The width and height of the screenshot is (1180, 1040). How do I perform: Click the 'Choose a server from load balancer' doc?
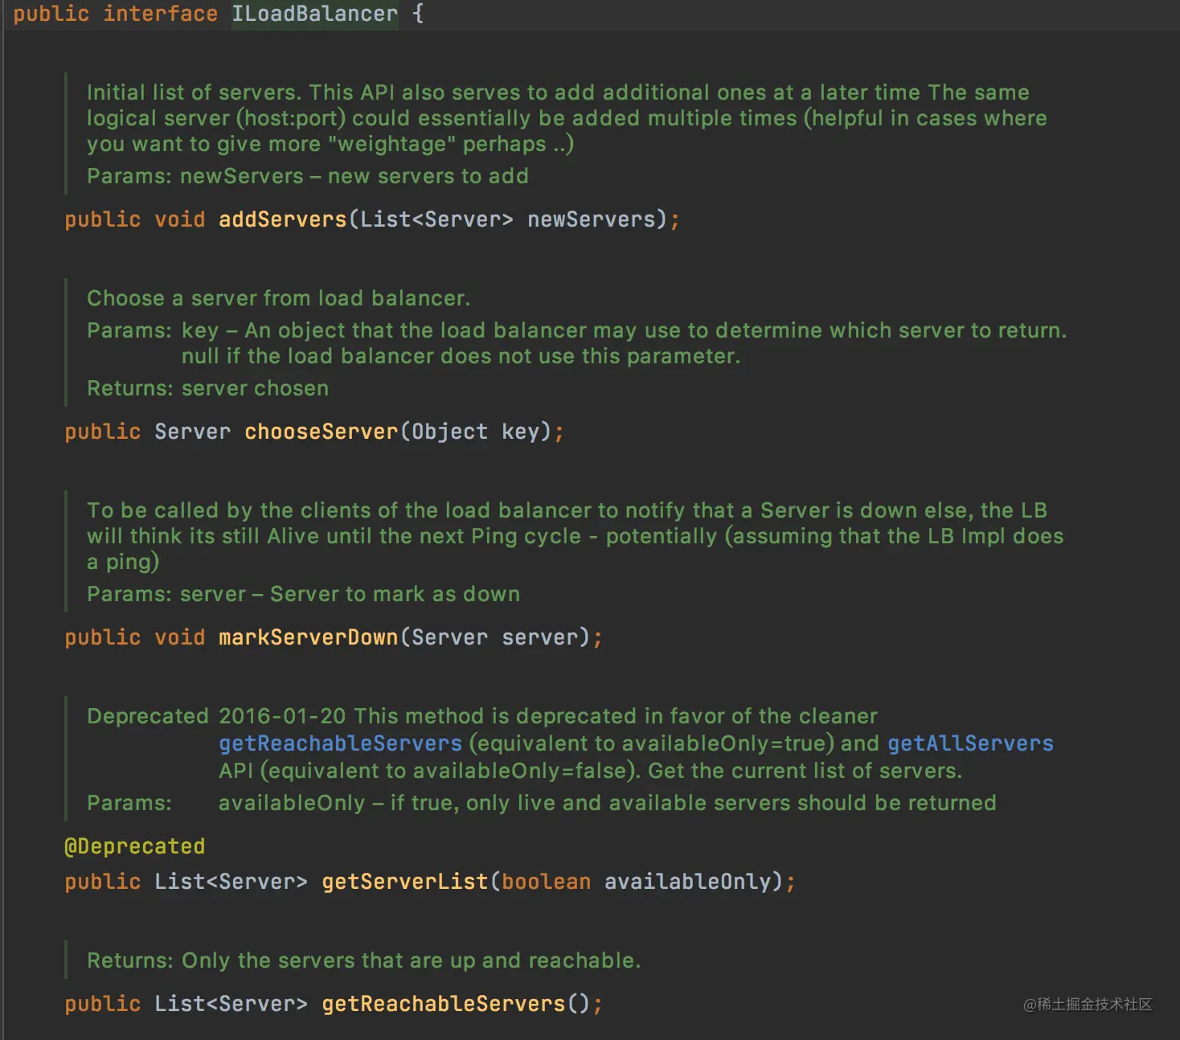[278, 298]
